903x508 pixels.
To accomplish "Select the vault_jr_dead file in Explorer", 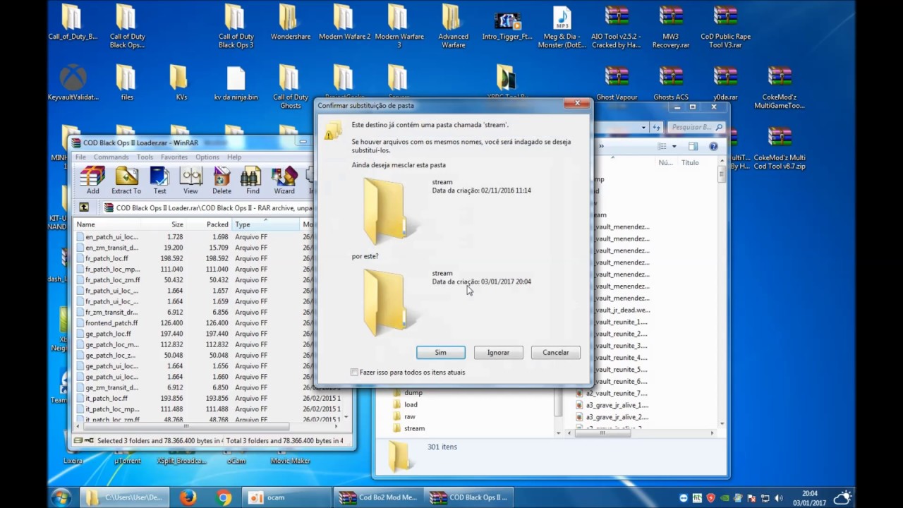I will pyautogui.click(x=621, y=310).
